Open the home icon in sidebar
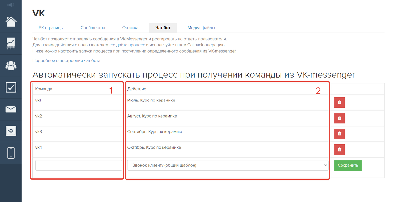Screen dimensions: 396x202 coord(11,22)
